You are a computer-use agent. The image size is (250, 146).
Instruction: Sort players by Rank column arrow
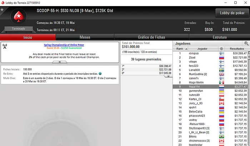186,49
